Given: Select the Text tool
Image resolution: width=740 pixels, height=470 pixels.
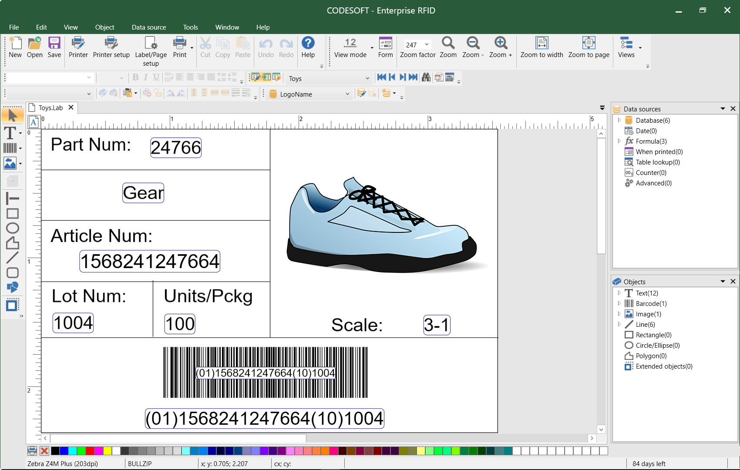Looking at the screenshot, I should [10, 132].
